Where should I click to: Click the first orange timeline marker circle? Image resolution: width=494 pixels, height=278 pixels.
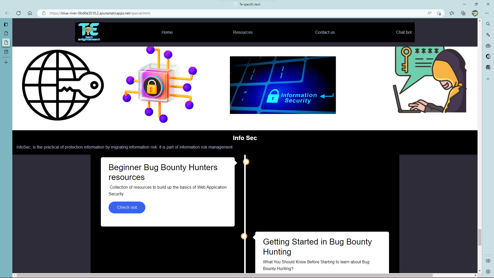coord(246,162)
